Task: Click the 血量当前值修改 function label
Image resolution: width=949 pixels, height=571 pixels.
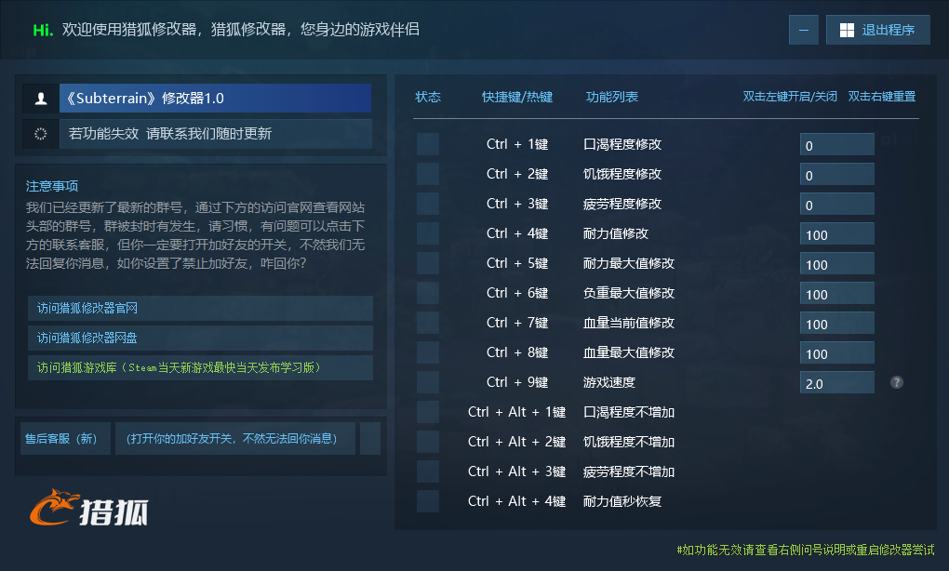Action: (x=629, y=323)
